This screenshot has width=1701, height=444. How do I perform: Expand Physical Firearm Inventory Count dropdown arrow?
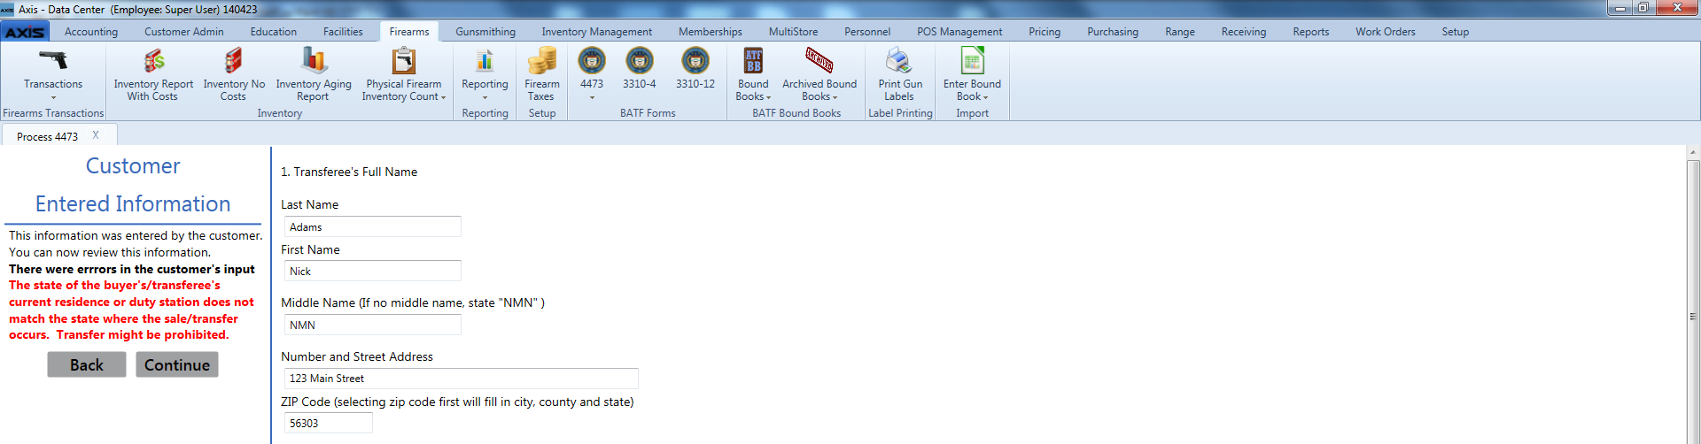point(443,97)
